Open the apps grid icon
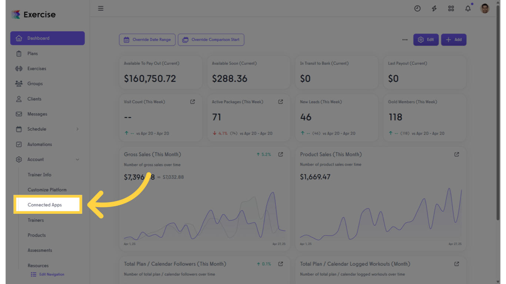Image resolution: width=506 pixels, height=284 pixels. click(x=451, y=9)
